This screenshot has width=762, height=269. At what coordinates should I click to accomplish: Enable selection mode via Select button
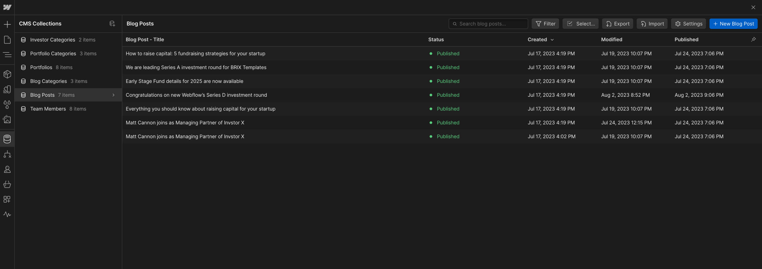(580, 24)
